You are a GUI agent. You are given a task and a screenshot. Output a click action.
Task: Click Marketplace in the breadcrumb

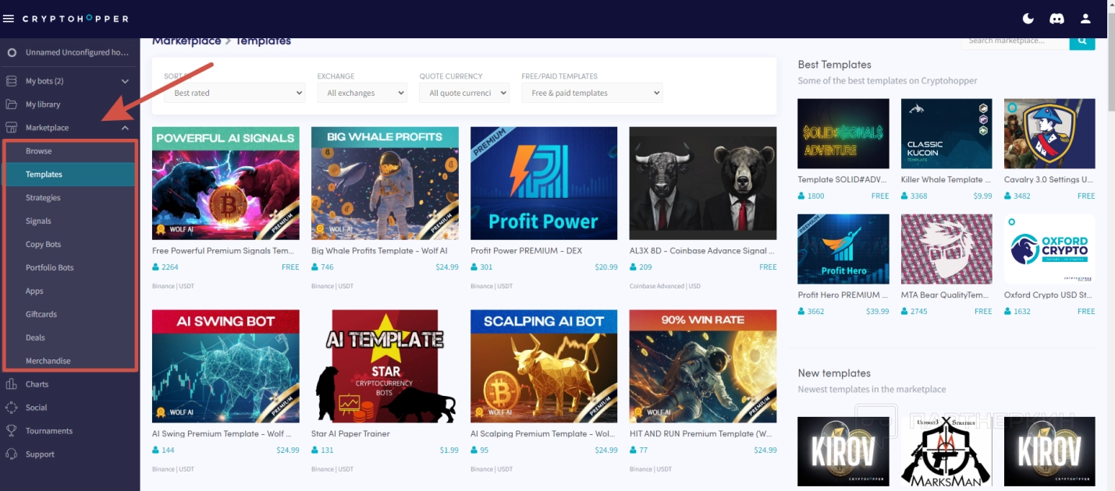186,41
